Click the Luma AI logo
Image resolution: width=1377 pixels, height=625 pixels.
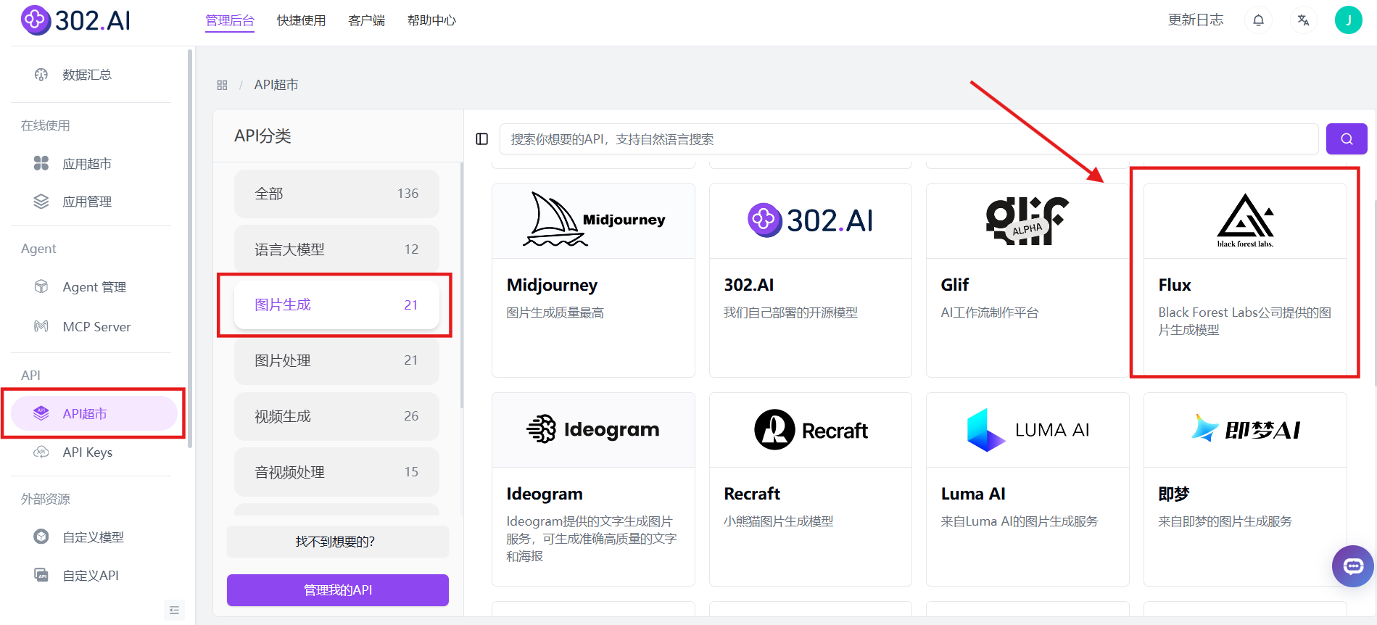coord(1027,430)
